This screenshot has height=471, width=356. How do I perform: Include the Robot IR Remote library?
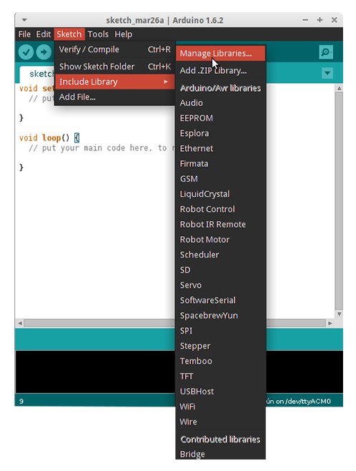click(221, 224)
